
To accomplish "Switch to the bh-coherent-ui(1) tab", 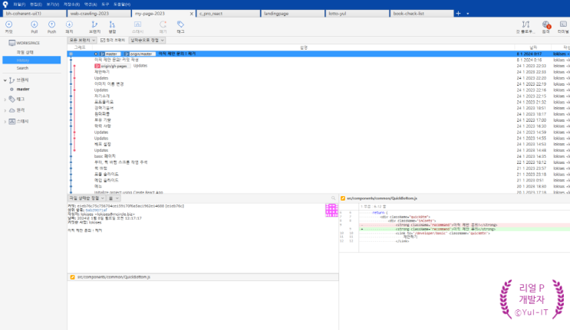I will (35, 14).
